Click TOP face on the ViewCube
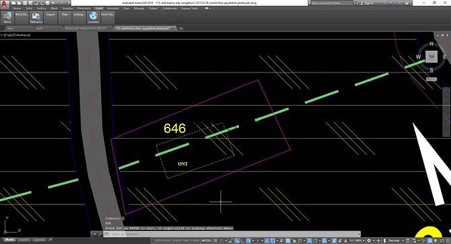This screenshot has width=451, height=244. pyautogui.click(x=432, y=56)
